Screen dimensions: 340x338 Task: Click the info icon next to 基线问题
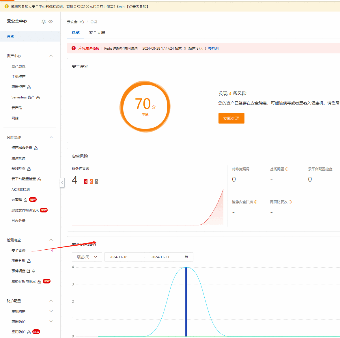287,169
